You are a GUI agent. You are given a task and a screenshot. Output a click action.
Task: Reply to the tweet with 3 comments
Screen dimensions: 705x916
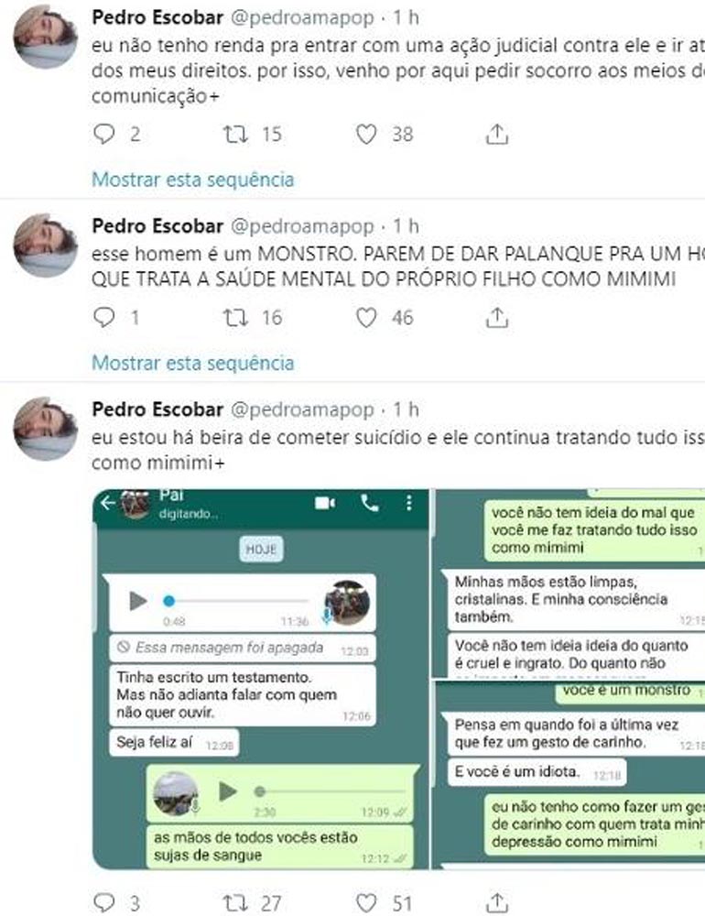pyautogui.click(x=104, y=902)
